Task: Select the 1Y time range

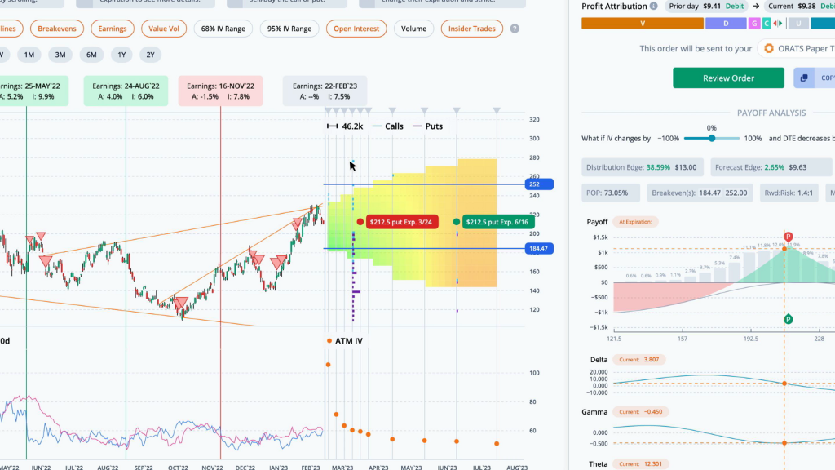Action: [x=121, y=55]
